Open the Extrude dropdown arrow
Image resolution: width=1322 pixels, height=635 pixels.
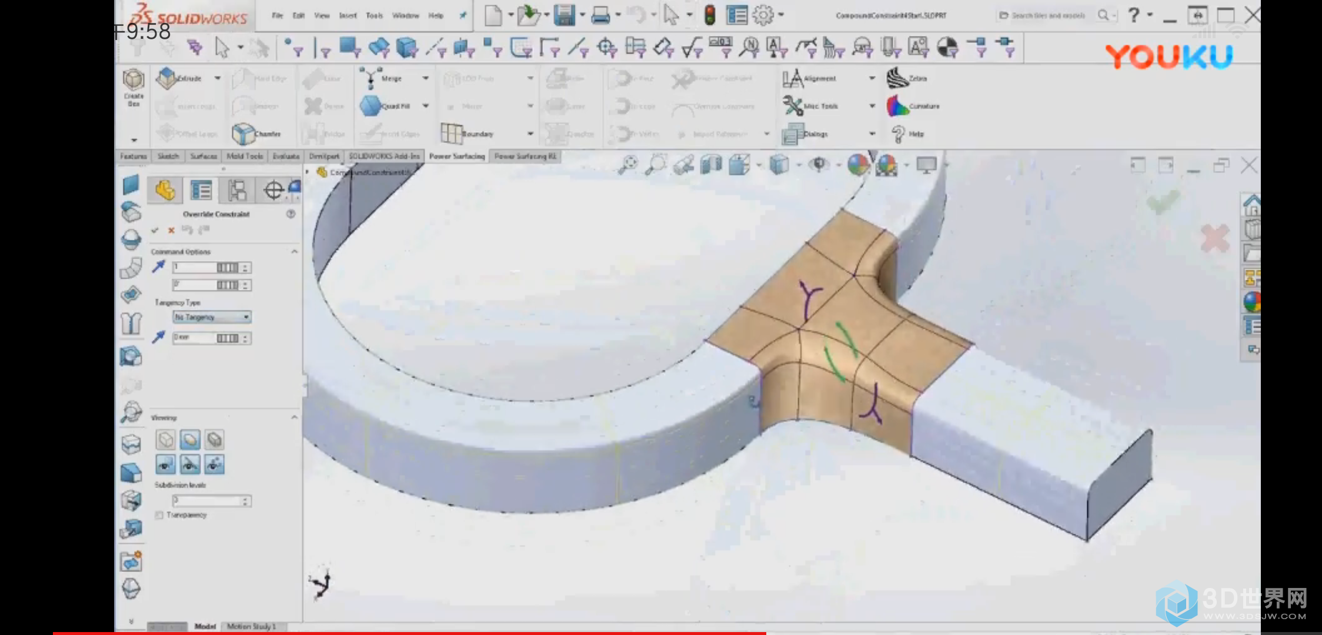(x=217, y=78)
